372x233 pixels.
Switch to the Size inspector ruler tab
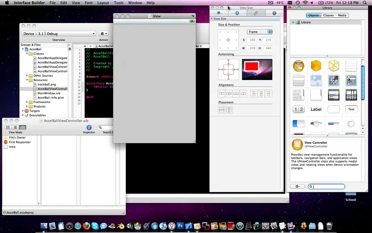click(x=256, y=13)
